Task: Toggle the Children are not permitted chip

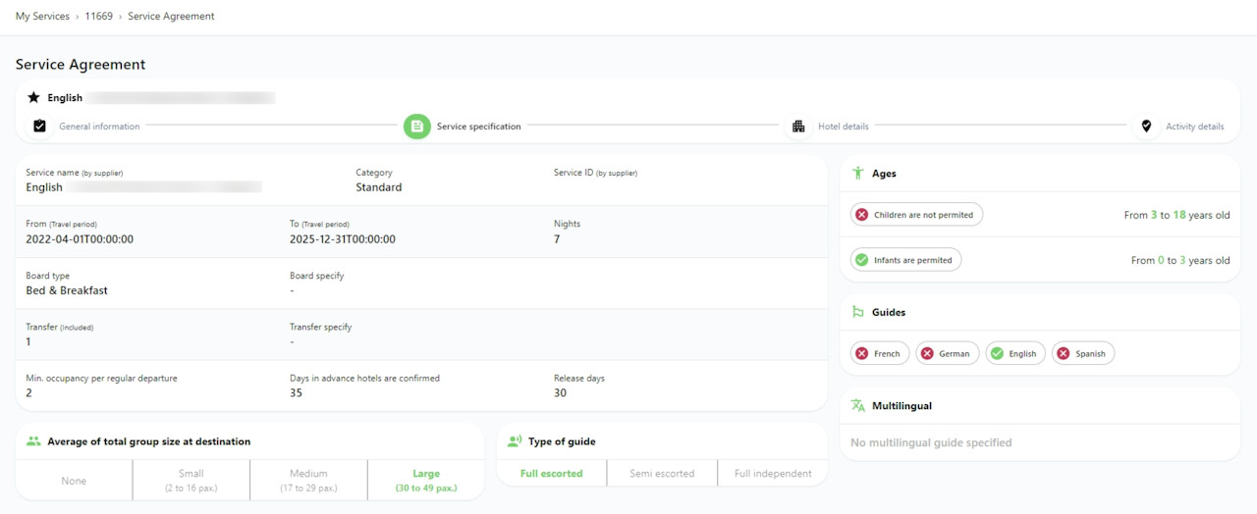Action: tap(916, 215)
